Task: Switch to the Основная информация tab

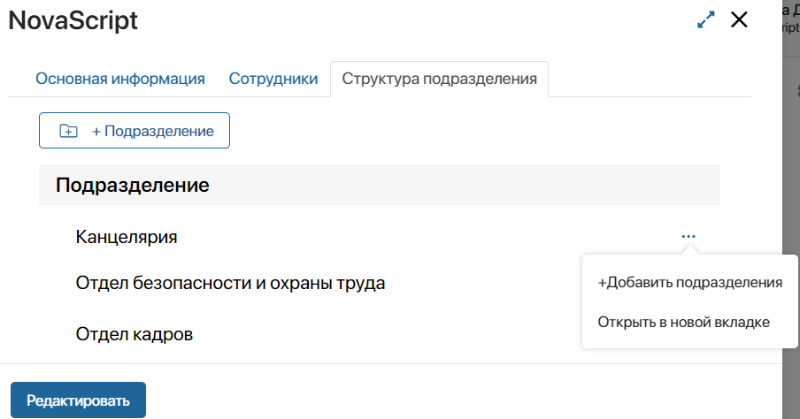Action: point(120,79)
